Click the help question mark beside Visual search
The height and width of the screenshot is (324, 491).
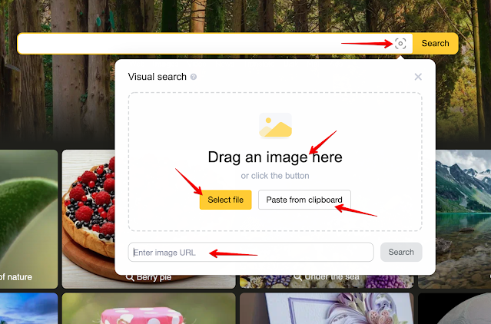tap(194, 77)
